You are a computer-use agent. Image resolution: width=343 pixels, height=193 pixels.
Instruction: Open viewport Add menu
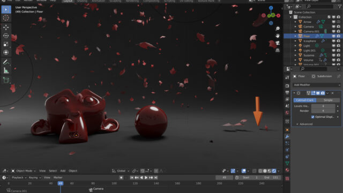pyautogui.click(x=63, y=171)
